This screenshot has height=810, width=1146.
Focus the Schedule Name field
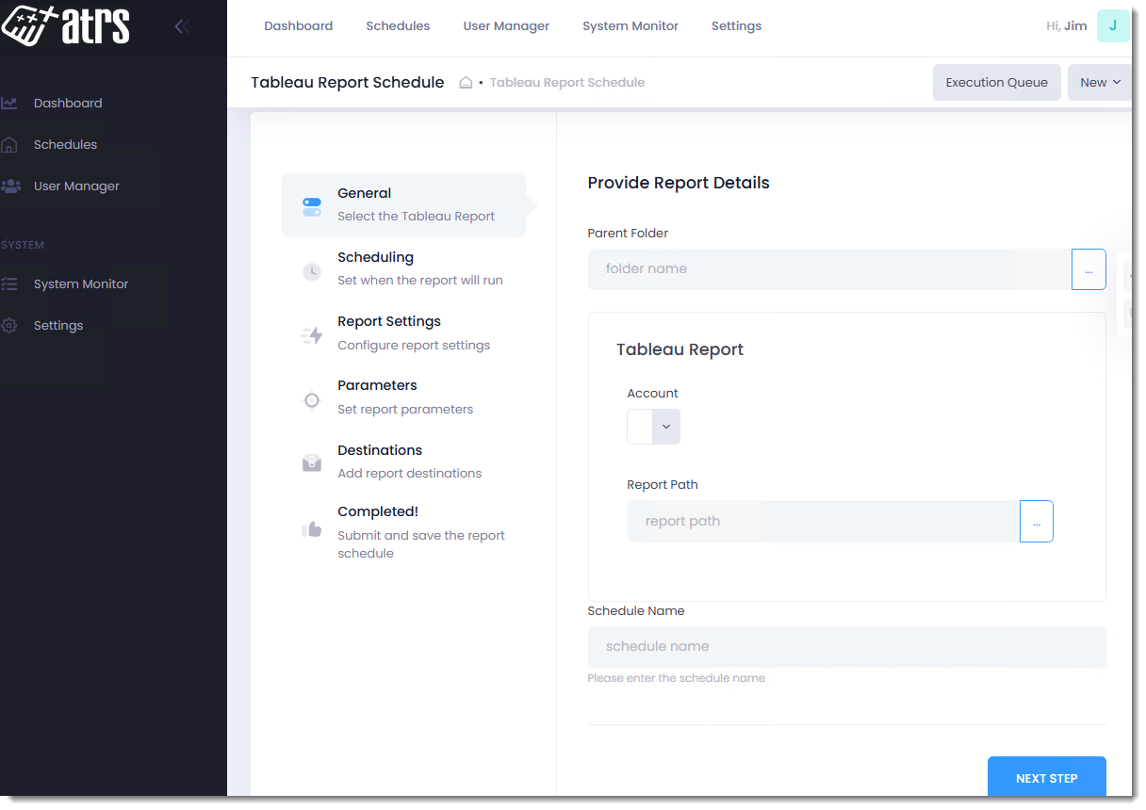click(x=847, y=647)
